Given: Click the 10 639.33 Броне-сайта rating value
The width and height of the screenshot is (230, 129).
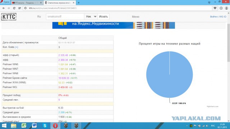Looking at the screenshot, I should point(64,78).
